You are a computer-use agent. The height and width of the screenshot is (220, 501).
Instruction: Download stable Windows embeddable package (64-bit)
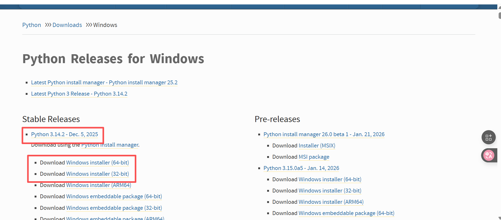114,196
